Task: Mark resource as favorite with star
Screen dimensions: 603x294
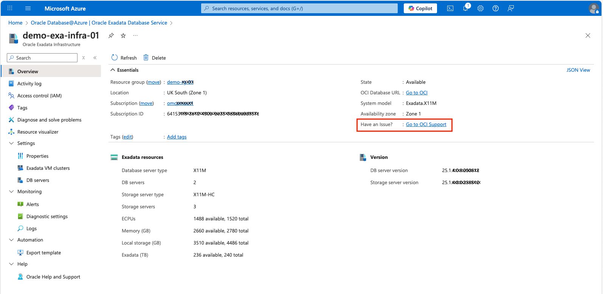Action: click(123, 35)
